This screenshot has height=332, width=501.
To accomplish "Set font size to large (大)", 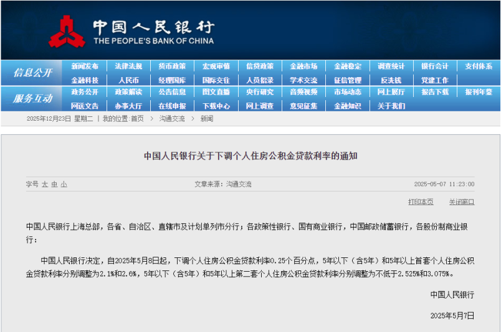I will tap(44, 185).
